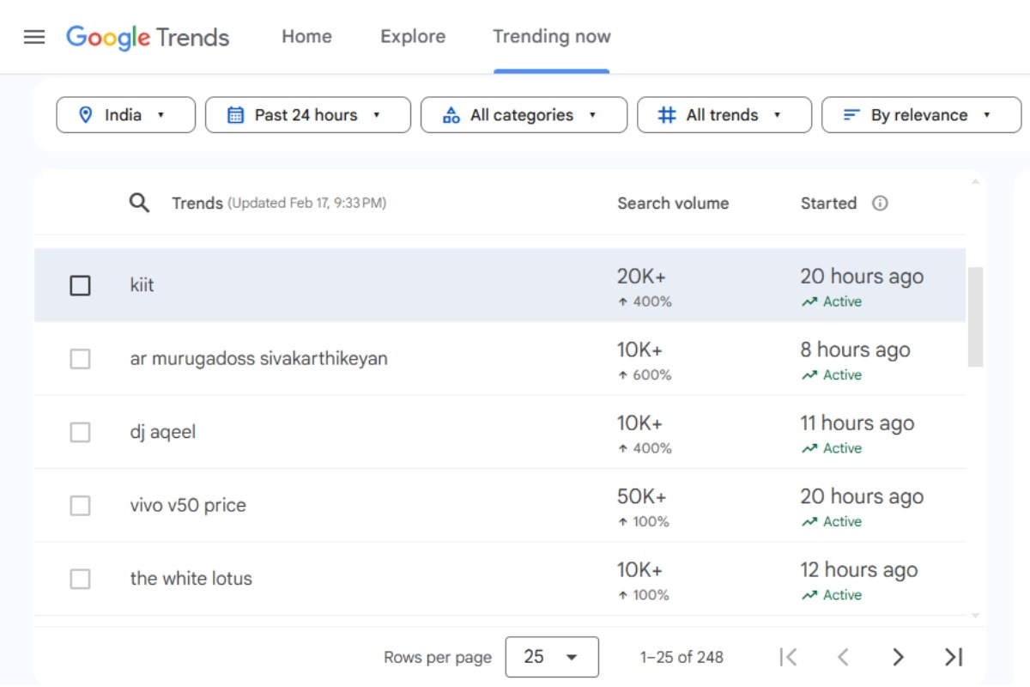This screenshot has width=1030, height=687.
Task: Jump to the last page of trends
Action: tap(953, 657)
